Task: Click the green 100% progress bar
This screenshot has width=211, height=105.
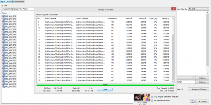Action: coord(105,85)
